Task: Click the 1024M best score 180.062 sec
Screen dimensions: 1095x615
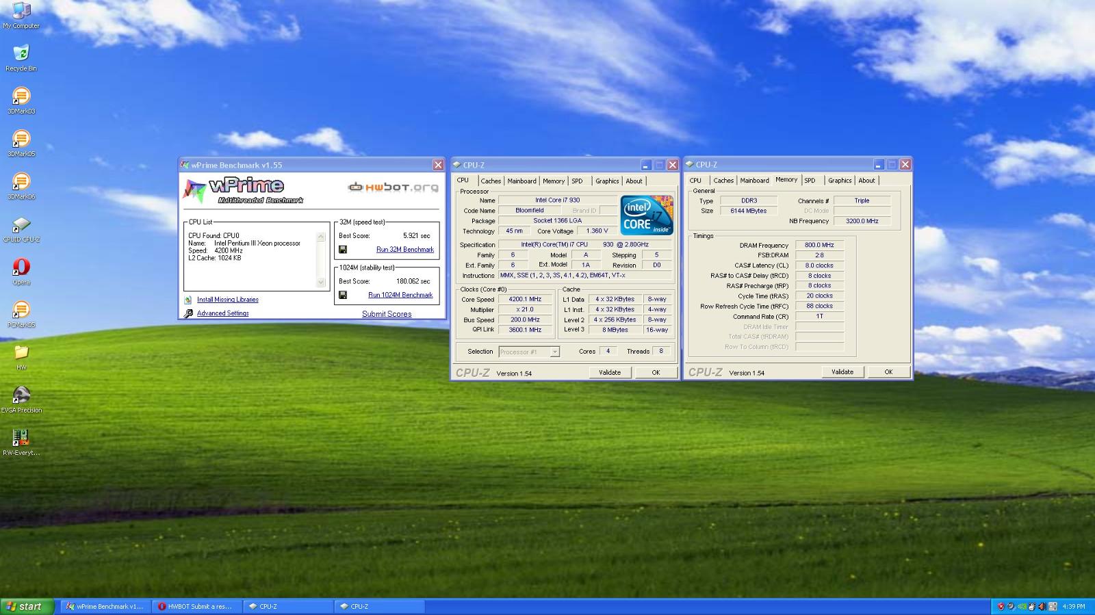Action: (413, 281)
